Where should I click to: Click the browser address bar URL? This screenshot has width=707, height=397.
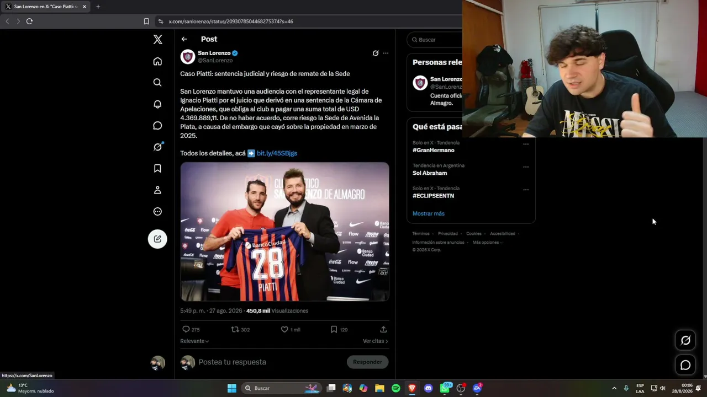[x=231, y=22]
